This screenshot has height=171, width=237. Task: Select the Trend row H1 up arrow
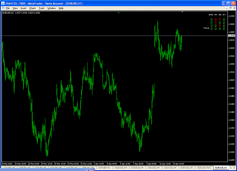coord(216,28)
